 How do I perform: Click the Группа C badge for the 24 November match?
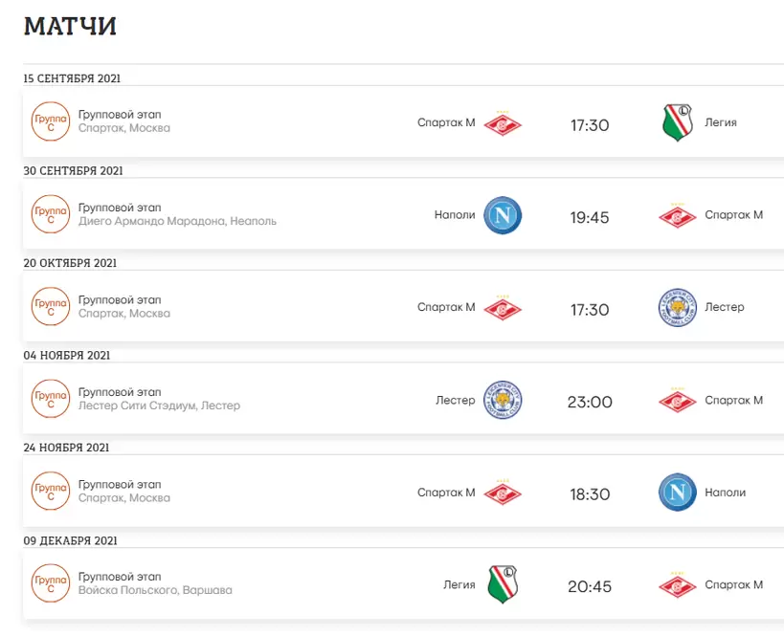(x=51, y=492)
